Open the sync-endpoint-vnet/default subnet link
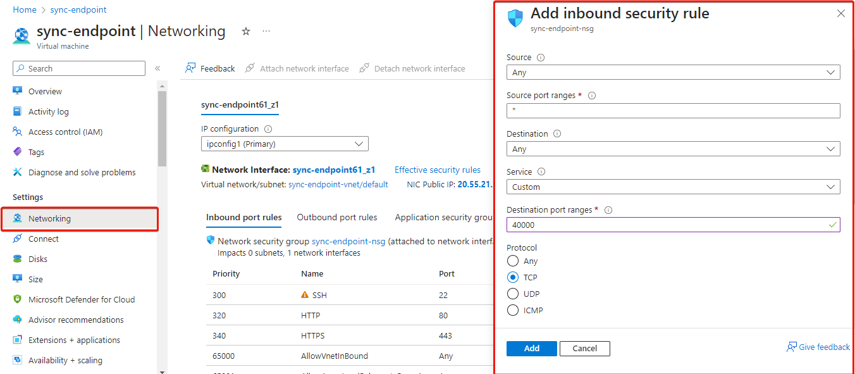Image resolution: width=855 pixels, height=374 pixels. click(338, 185)
